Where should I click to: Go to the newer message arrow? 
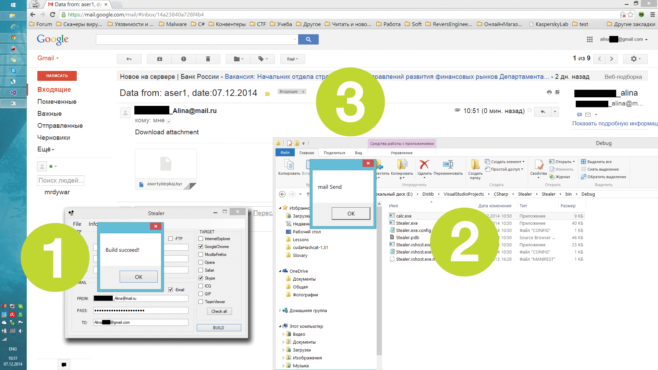click(x=599, y=59)
